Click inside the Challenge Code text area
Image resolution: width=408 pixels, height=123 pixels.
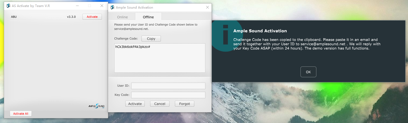click(x=160, y=59)
